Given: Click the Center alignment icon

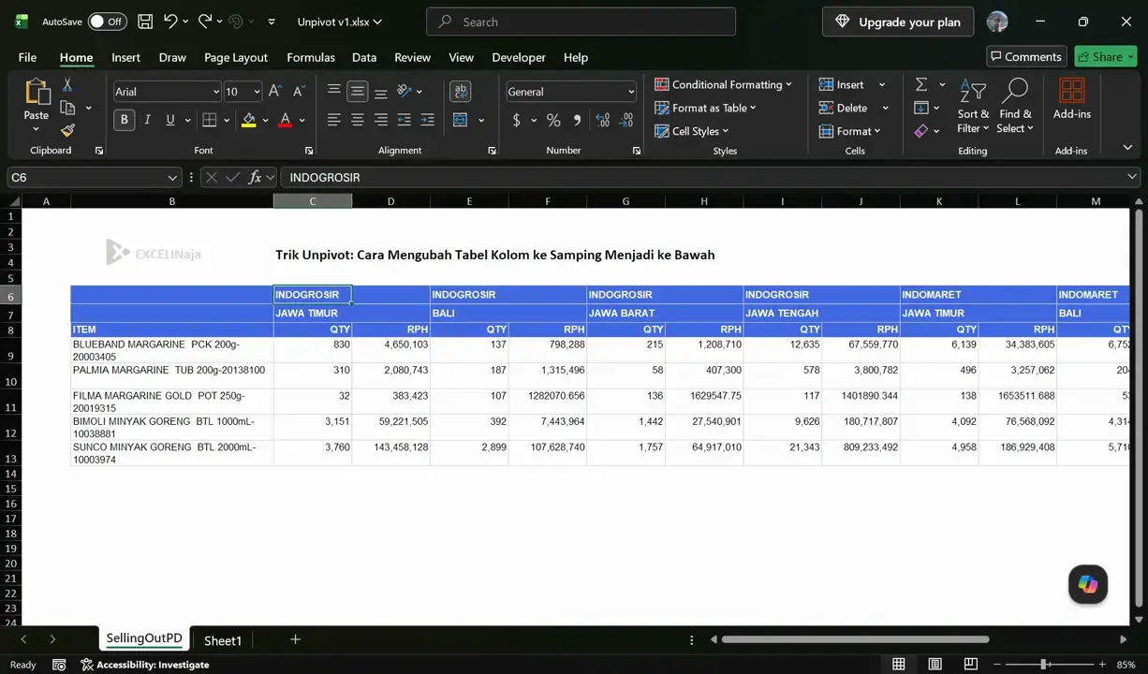Looking at the screenshot, I should pyautogui.click(x=357, y=120).
